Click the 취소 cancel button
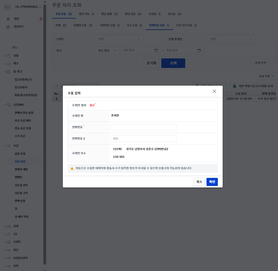Viewport: 278px width, 271px height. [199, 182]
